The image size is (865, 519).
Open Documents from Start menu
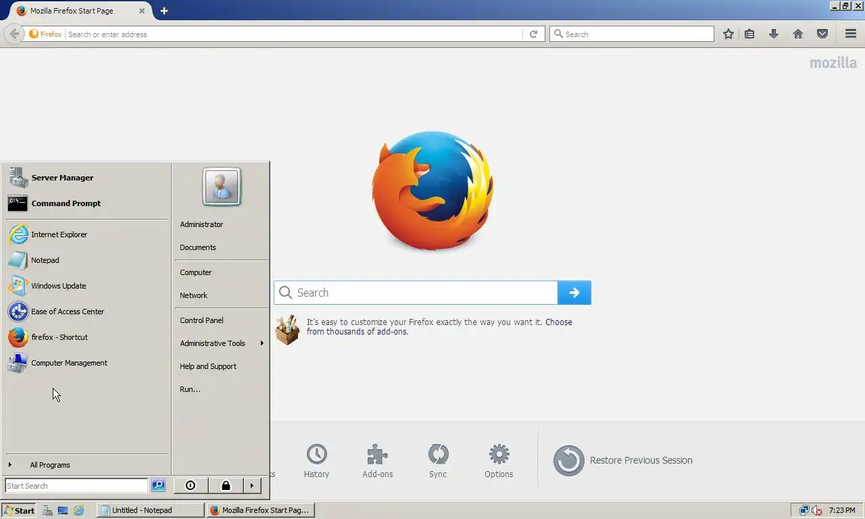pos(221,247)
